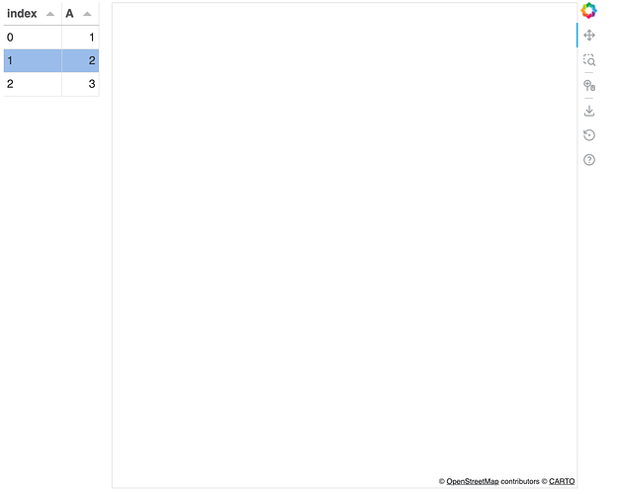619x494 pixels.
Task: Open the CARTO attribution link
Action: (562, 481)
